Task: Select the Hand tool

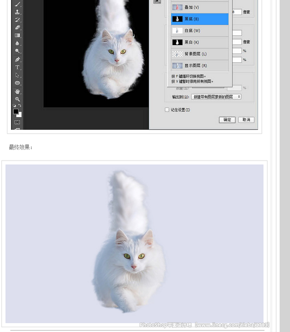Action: [18, 91]
